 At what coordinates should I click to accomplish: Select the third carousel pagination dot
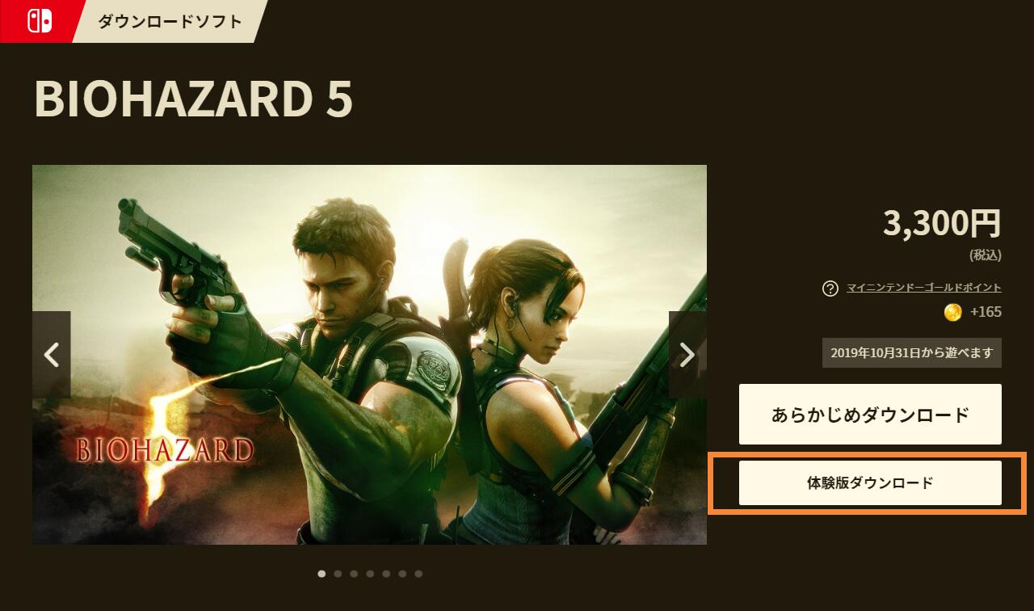pyautogui.click(x=354, y=574)
